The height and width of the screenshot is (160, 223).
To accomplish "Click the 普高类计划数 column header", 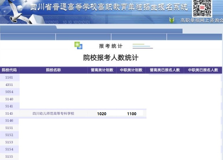I will 102,70.
